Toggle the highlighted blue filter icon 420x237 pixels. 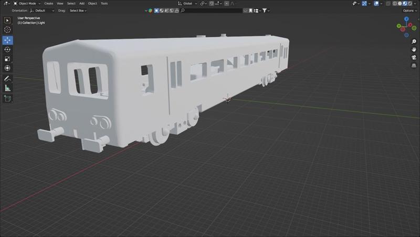coord(156,10)
